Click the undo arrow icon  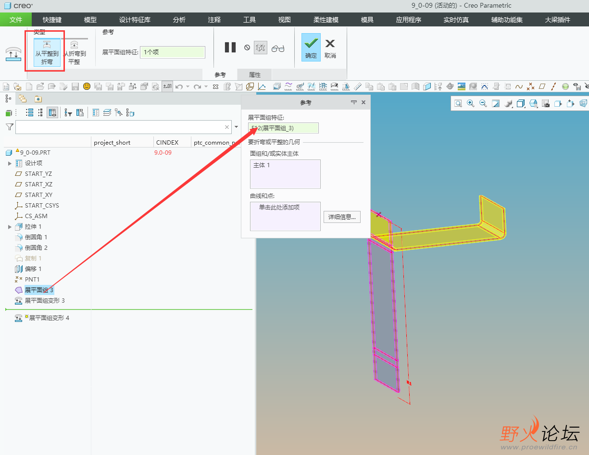pos(179,86)
